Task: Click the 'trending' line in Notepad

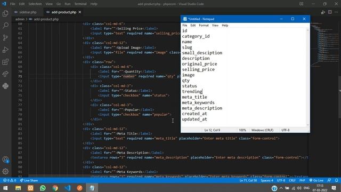Action: [x=192, y=92]
